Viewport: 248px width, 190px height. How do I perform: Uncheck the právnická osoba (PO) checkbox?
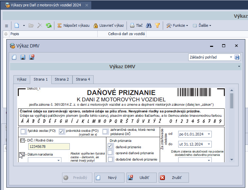click(62, 131)
